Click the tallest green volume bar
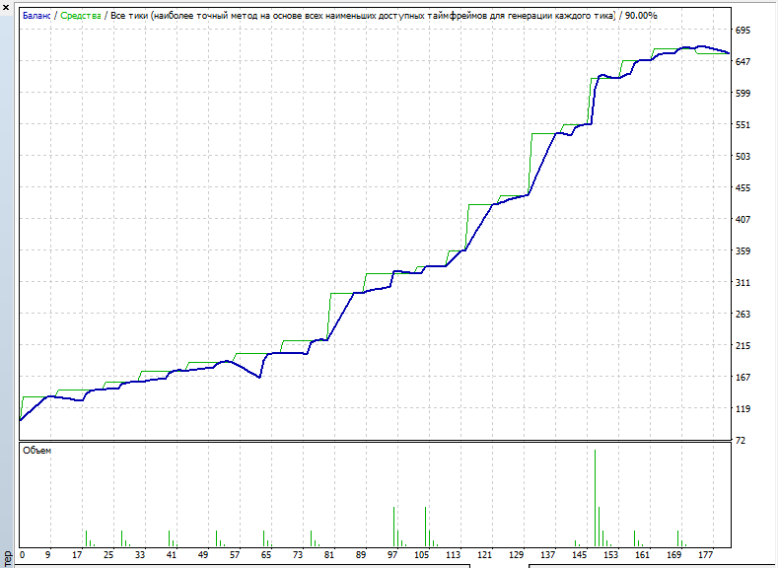 [595, 498]
